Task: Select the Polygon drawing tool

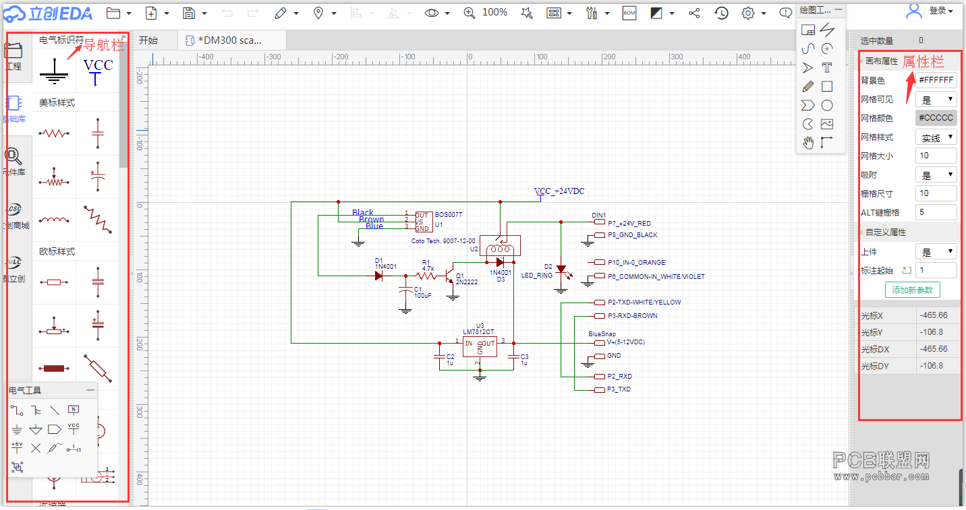Action: click(x=808, y=105)
